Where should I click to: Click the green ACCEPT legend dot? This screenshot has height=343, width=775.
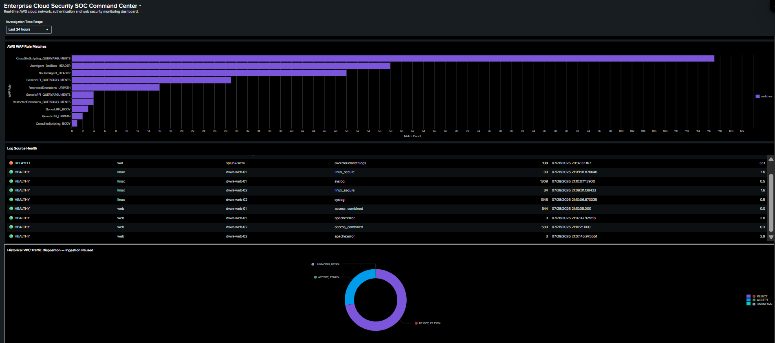click(x=754, y=300)
